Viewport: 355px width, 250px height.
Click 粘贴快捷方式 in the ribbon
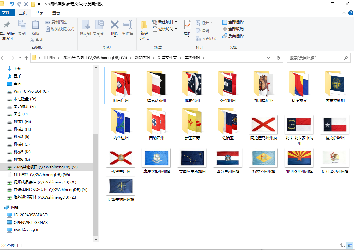[x=60, y=29]
